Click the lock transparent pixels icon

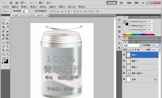(x=130, y=50)
